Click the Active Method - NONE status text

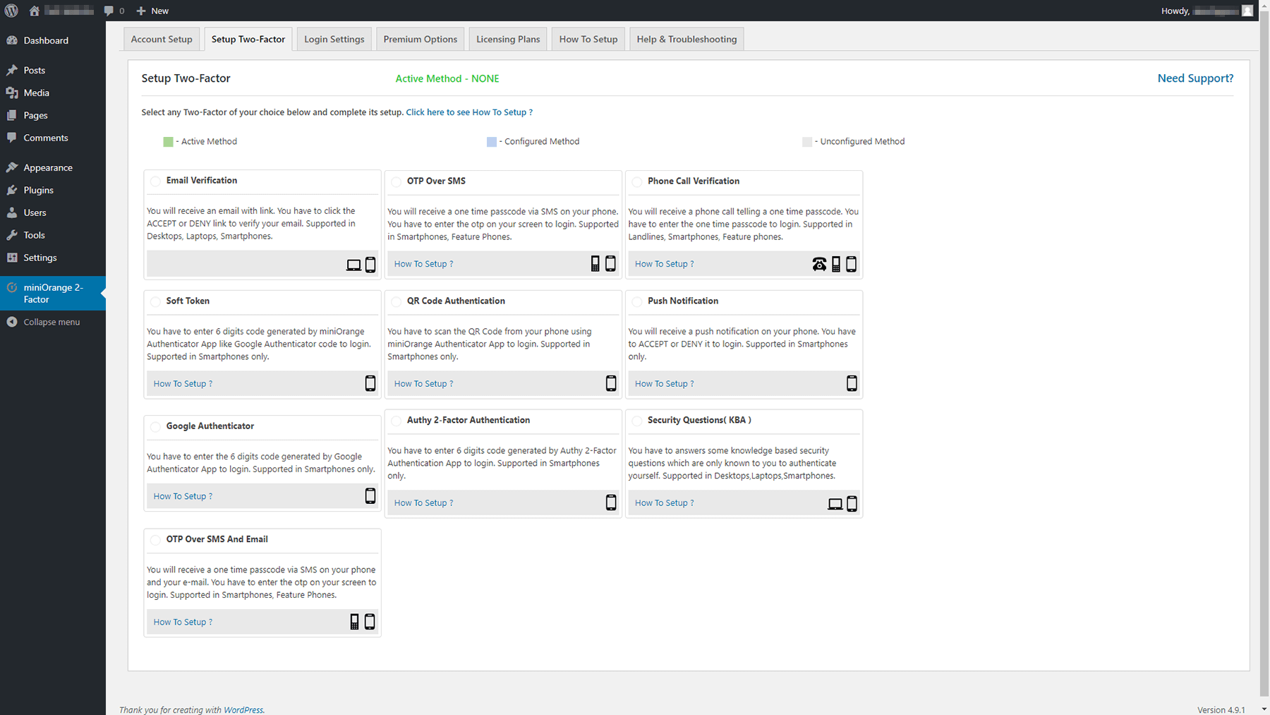(447, 78)
